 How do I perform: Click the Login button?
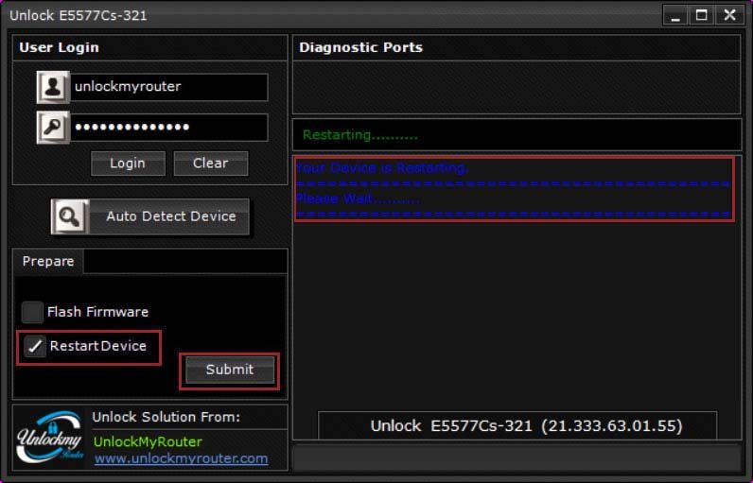coord(128,164)
